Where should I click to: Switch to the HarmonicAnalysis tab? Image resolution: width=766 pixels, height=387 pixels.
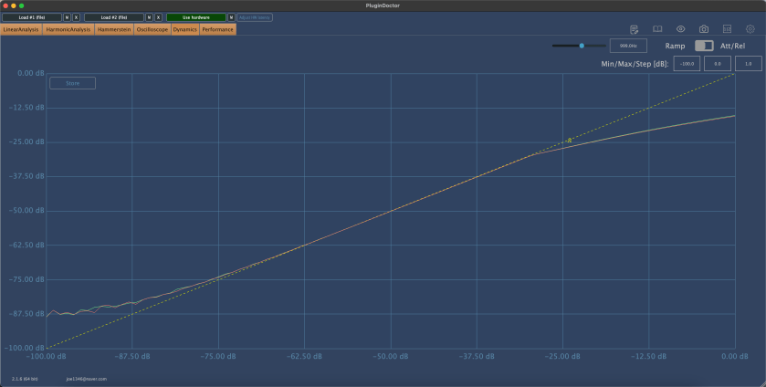pyautogui.click(x=68, y=29)
